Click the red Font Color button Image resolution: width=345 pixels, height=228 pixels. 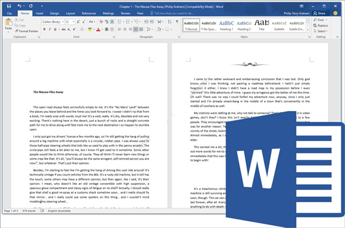point(98,30)
